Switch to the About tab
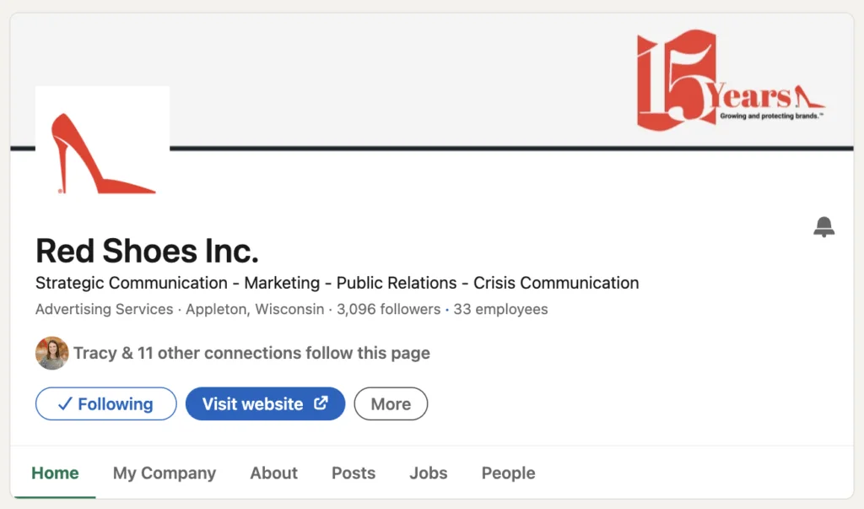This screenshot has height=509, width=864. coord(274,473)
